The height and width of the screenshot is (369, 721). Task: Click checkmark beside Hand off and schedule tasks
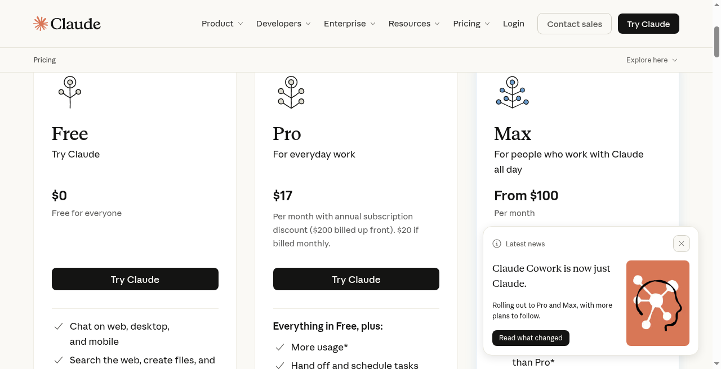point(279,366)
